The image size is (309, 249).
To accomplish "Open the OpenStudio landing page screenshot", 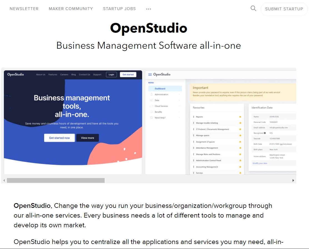I will [73, 122].
